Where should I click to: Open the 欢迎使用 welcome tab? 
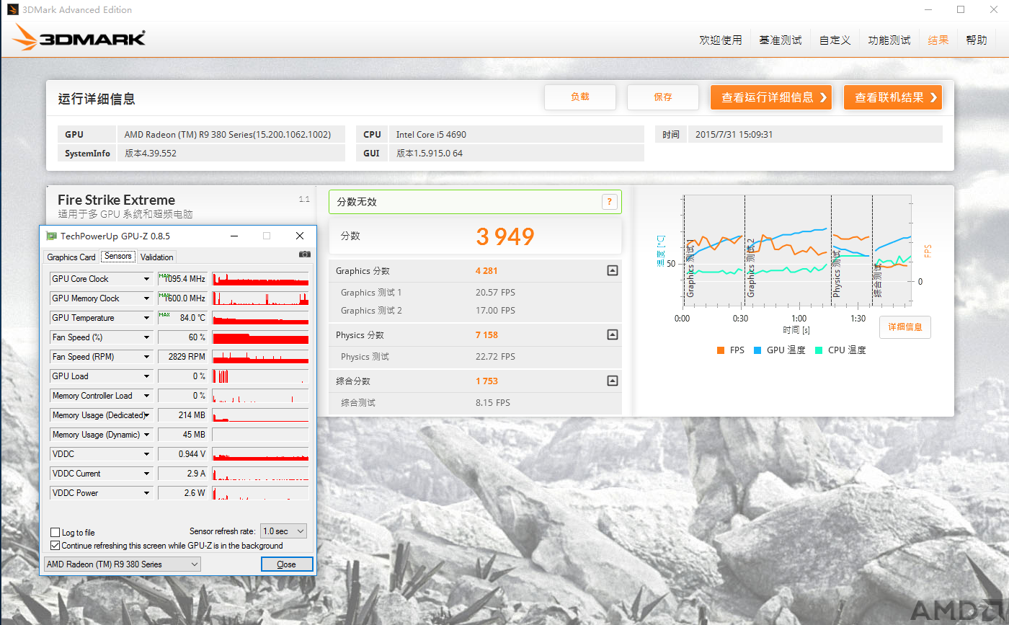[x=721, y=40]
